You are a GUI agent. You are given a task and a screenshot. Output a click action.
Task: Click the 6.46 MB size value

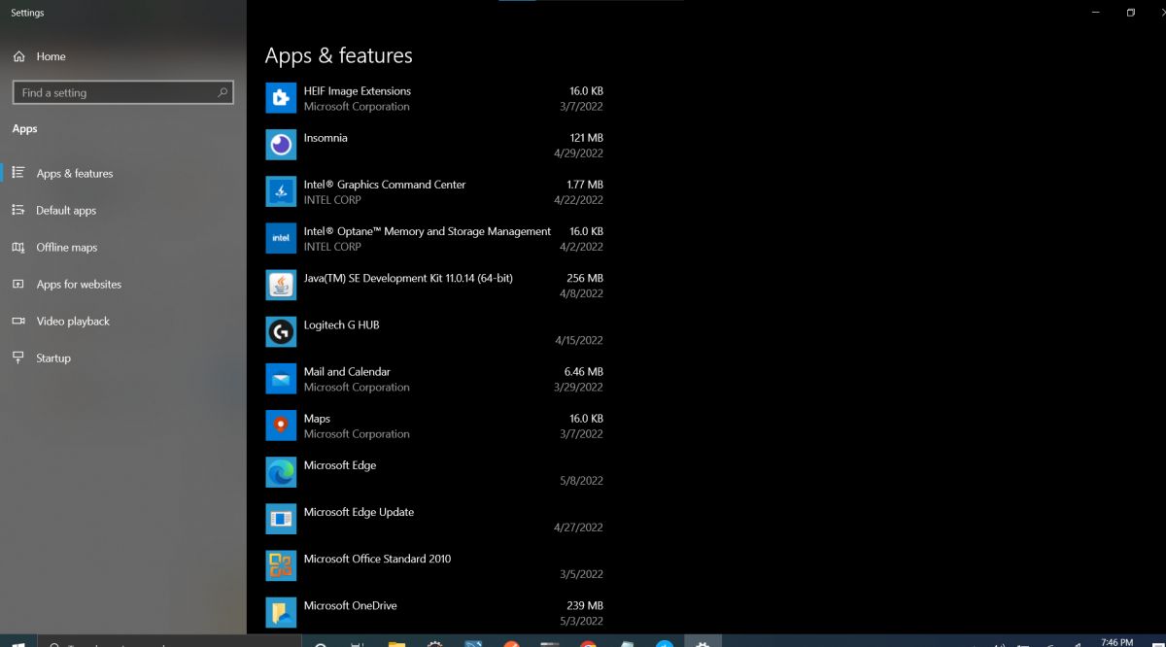tap(584, 372)
